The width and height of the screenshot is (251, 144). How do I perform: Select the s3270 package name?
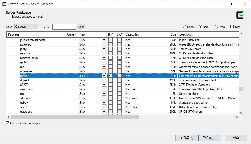24,85
